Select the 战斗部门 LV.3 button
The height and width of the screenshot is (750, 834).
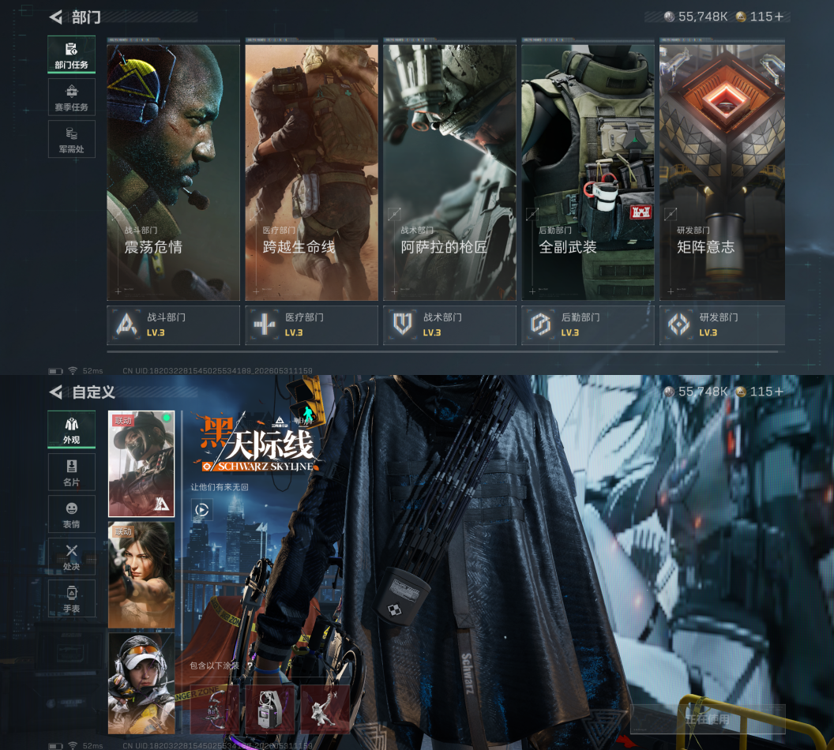click(x=174, y=324)
